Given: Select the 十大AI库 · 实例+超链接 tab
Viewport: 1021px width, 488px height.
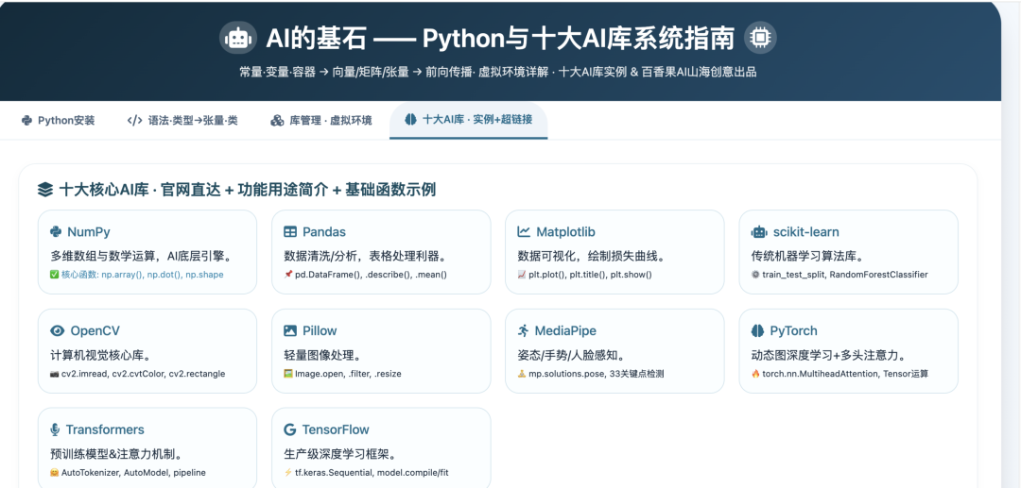Looking at the screenshot, I should click(468, 120).
